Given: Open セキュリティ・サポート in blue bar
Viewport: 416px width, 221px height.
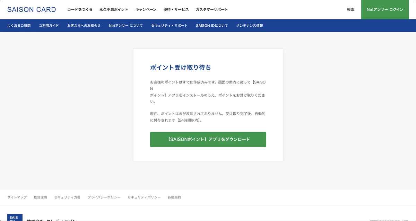Looking at the screenshot, I should (x=169, y=26).
